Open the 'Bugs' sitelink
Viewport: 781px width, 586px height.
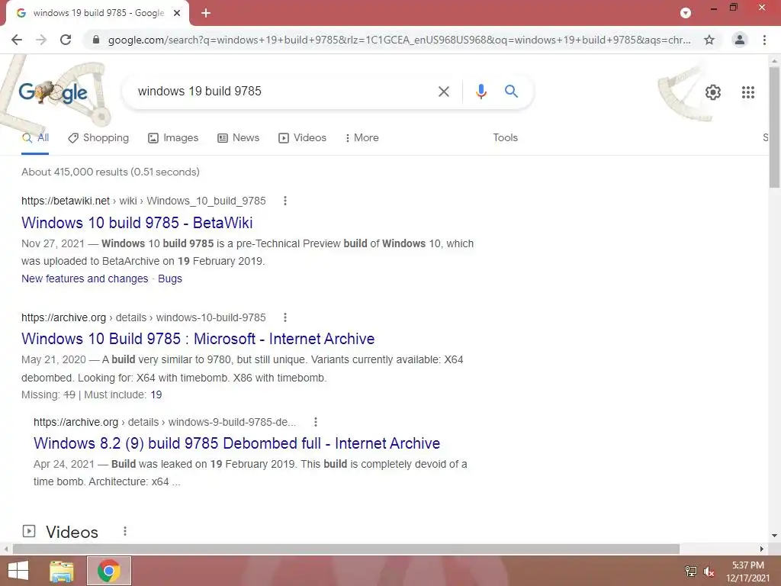tap(170, 279)
